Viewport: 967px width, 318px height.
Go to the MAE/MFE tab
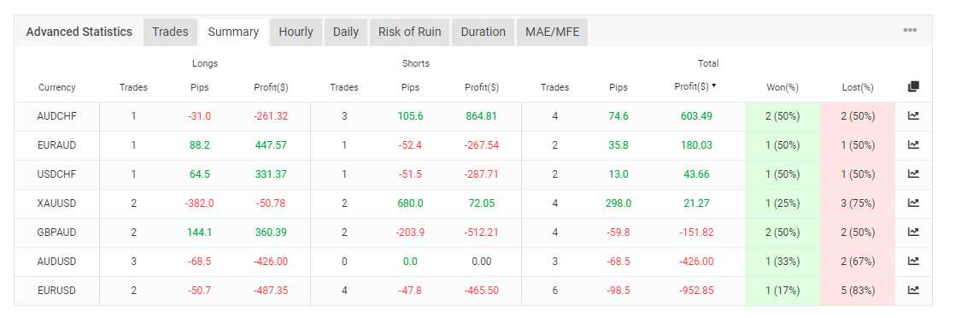(x=552, y=32)
